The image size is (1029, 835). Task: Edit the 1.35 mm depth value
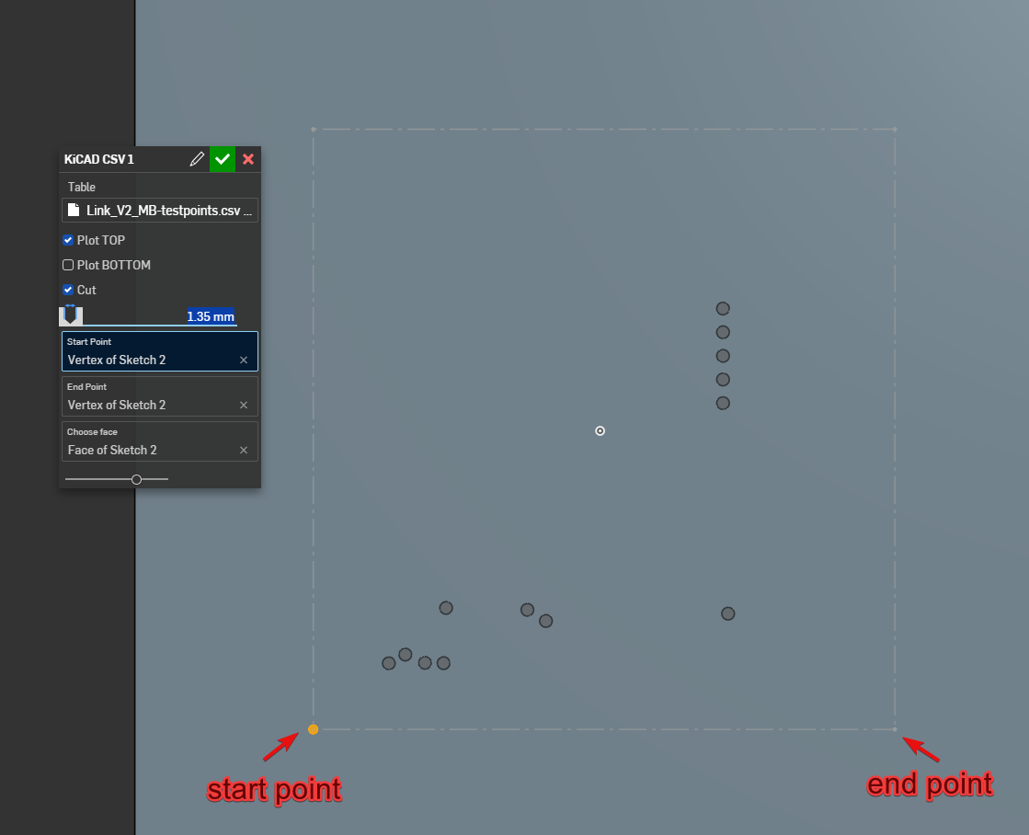point(211,315)
